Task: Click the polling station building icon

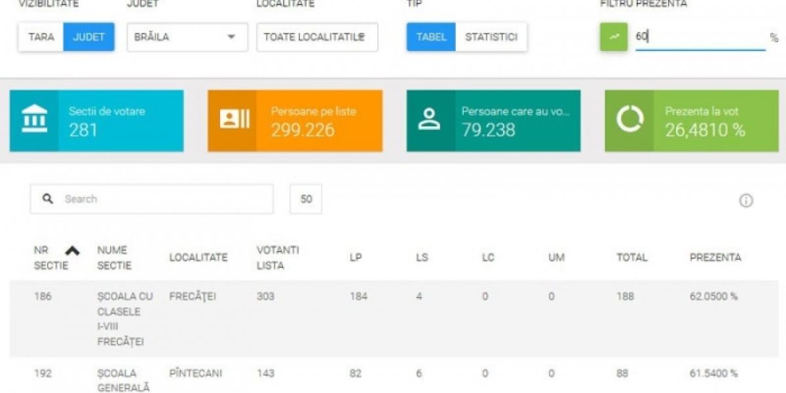Action: point(34,120)
